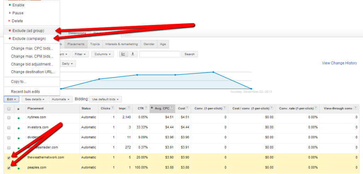Click help icon next to Impr. column
The width and height of the screenshot is (363, 174).
[129, 108]
